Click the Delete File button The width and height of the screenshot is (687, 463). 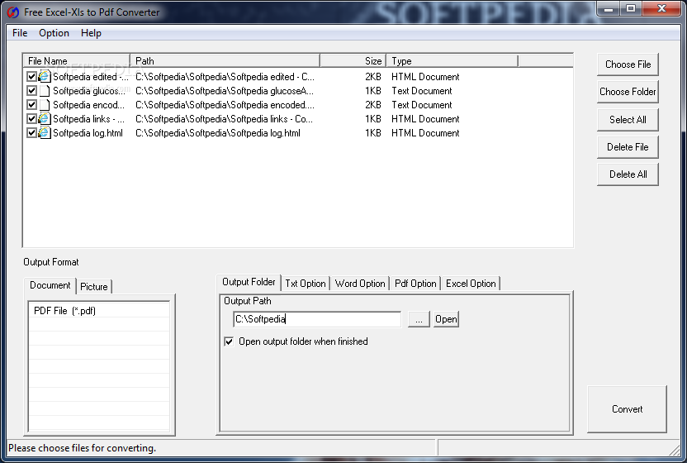point(628,147)
